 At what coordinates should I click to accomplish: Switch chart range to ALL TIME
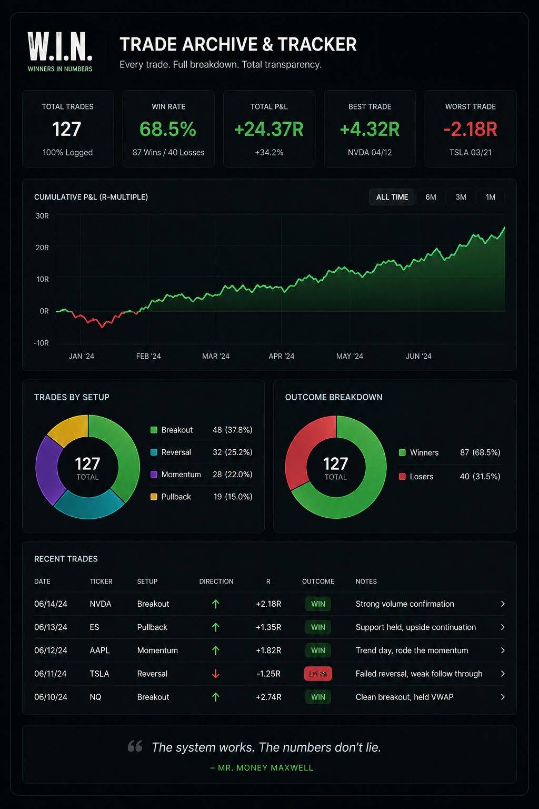coord(392,197)
